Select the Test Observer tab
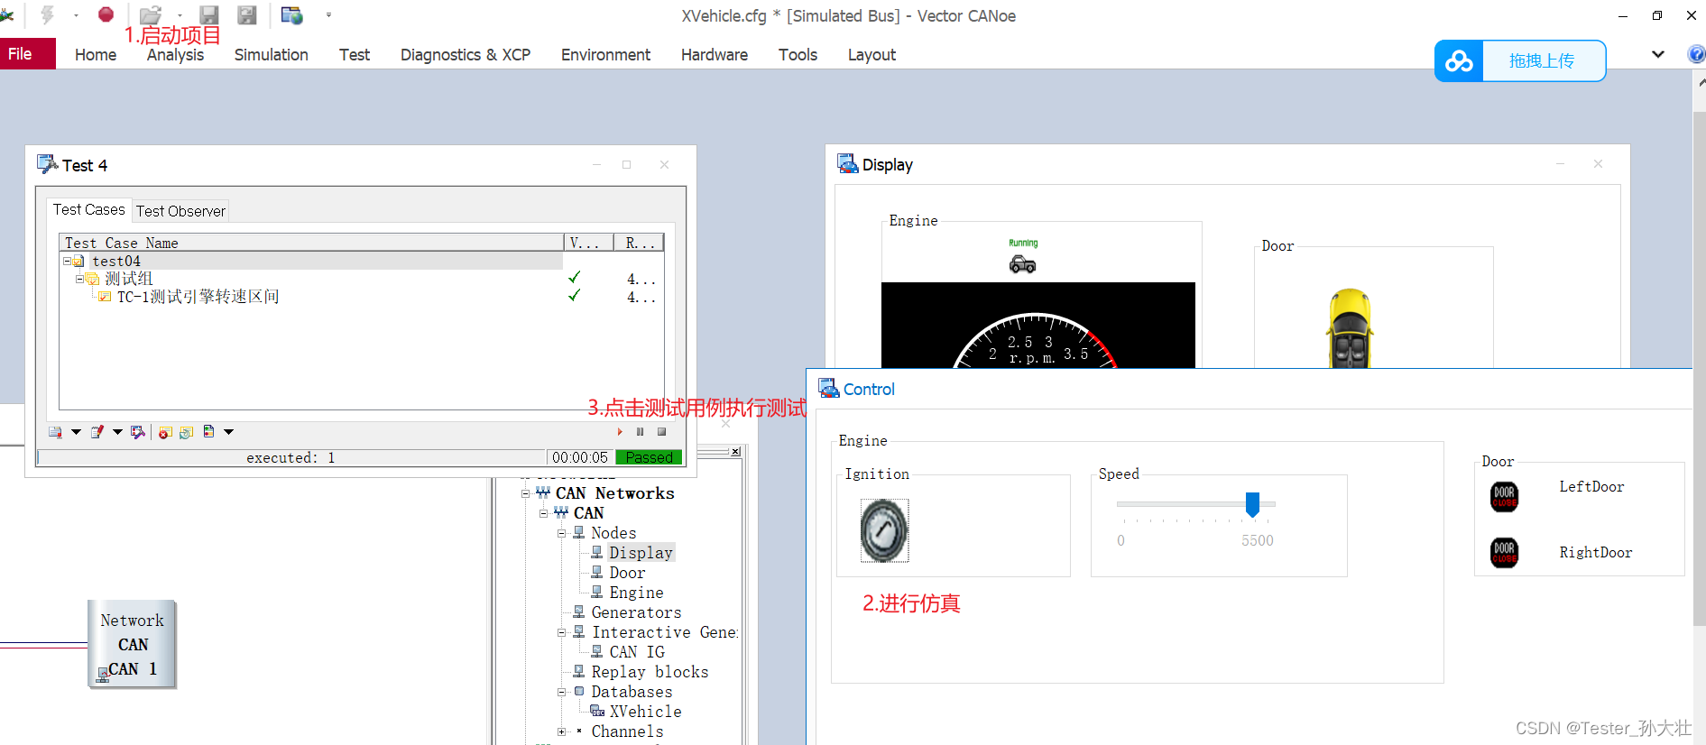 click(x=180, y=211)
